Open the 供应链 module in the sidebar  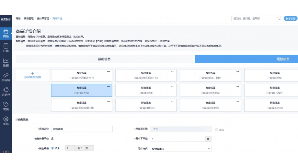point(6,77)
